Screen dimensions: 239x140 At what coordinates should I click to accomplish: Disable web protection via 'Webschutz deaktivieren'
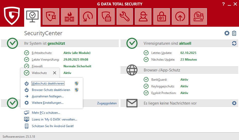point(48,83)
